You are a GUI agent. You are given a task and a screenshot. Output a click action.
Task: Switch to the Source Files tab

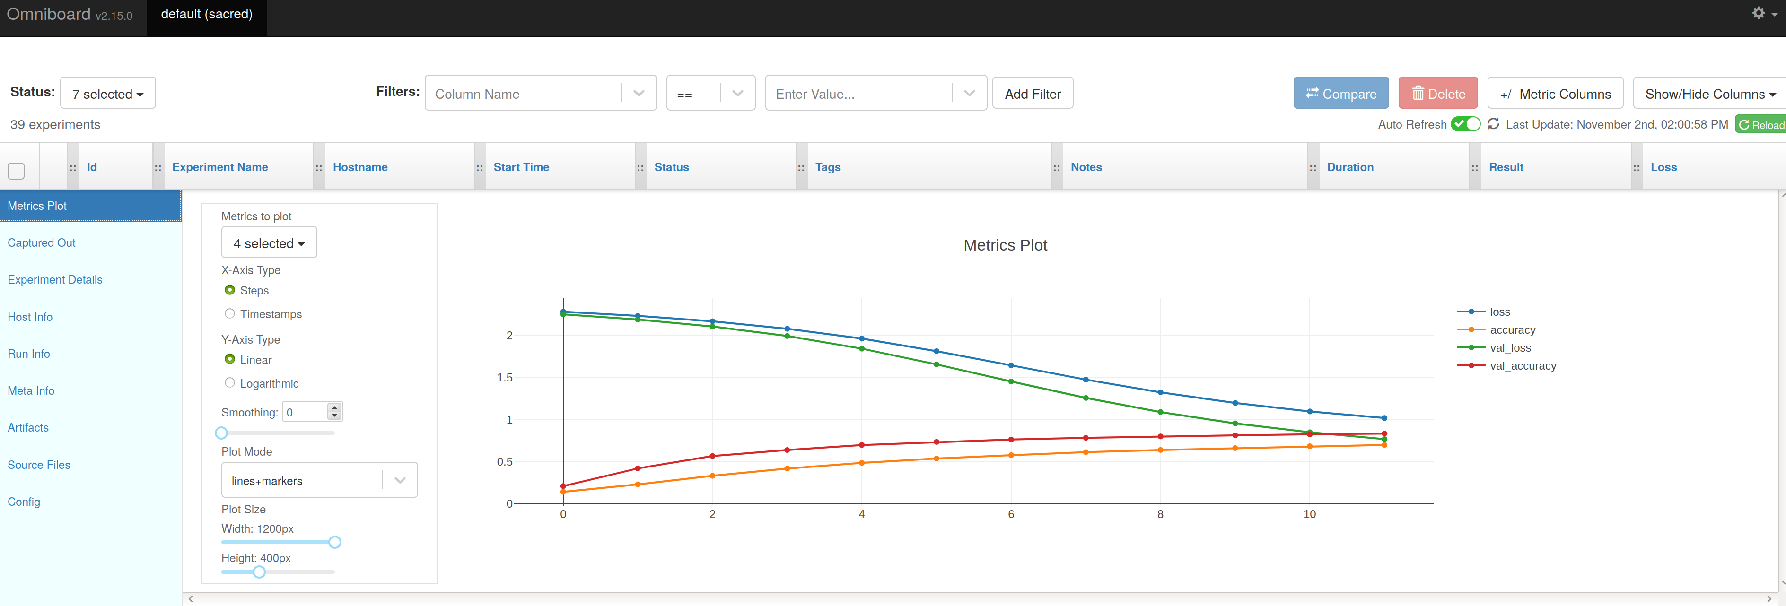tap(39, 465)
